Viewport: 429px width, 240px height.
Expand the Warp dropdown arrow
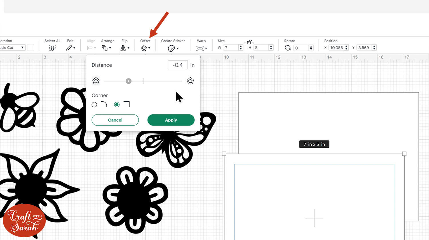206,49
